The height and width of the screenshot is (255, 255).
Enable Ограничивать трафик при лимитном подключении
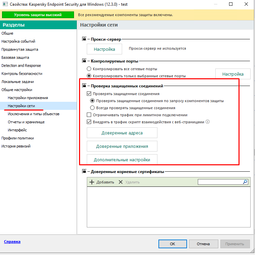[89, 115]
